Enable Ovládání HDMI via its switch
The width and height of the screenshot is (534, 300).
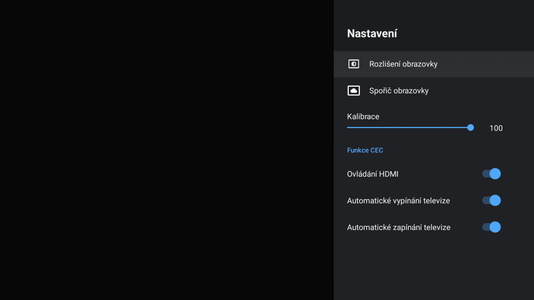(x=491, y=174)
